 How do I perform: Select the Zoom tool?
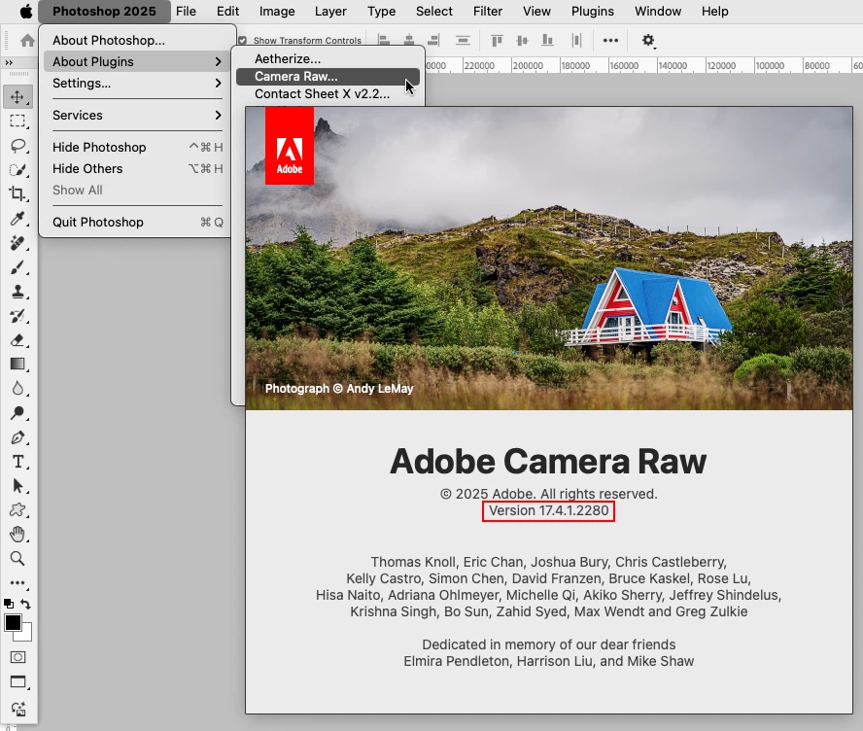coord(17,559)
